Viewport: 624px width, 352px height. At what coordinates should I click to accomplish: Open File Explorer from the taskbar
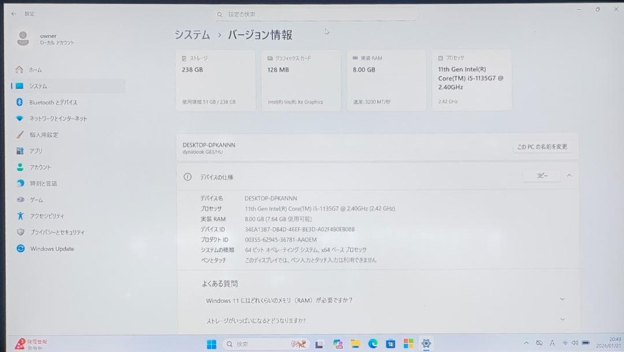tap(356, 343)
